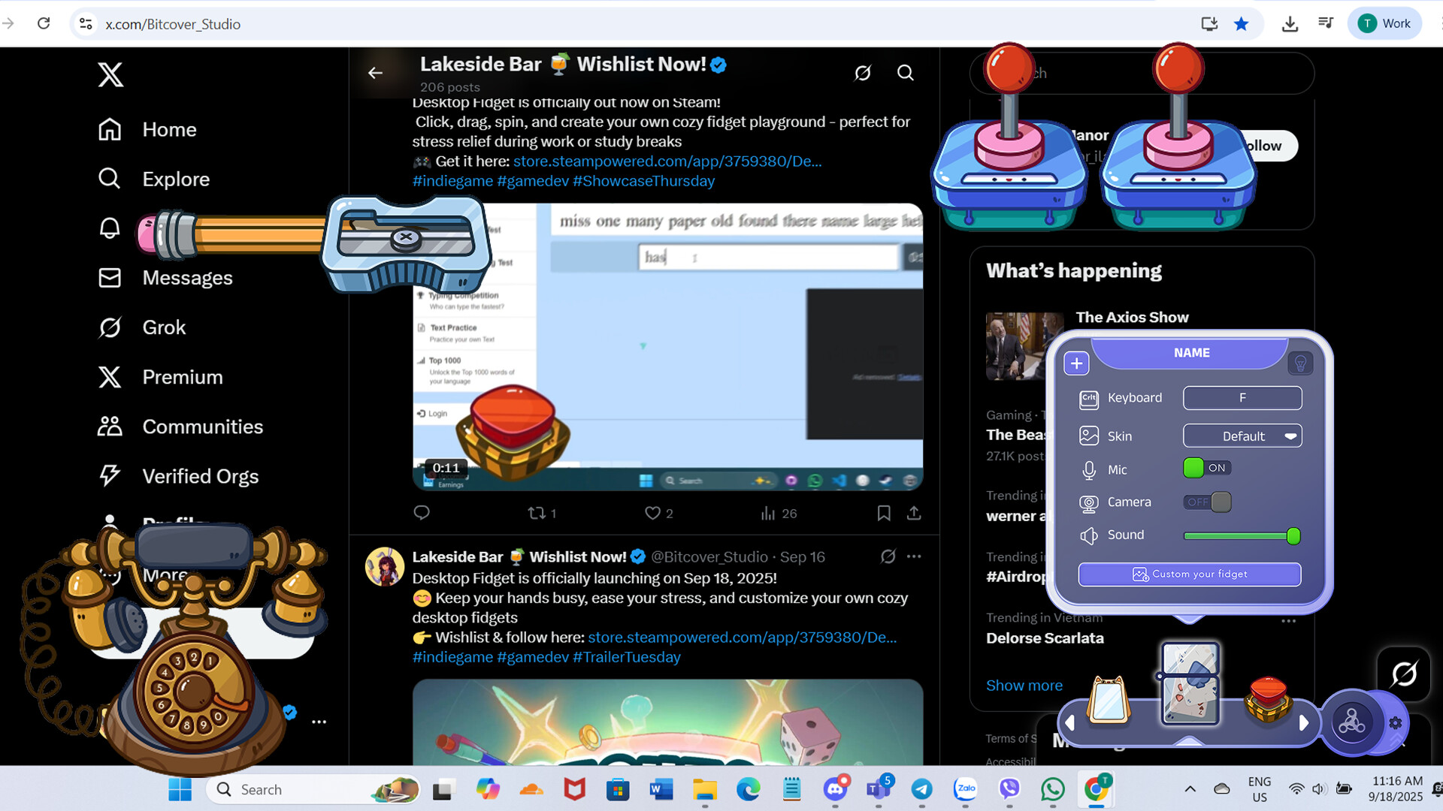Image resolution: width=1443 pixels, height=811 pixels.
Task: Advance the fidget carousel with the right arrow
Action: point(1305,723)
